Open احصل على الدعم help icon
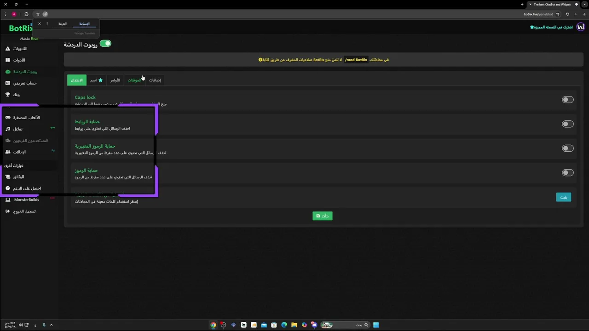This screenshot has width=589, height=331. pos(8,188)
